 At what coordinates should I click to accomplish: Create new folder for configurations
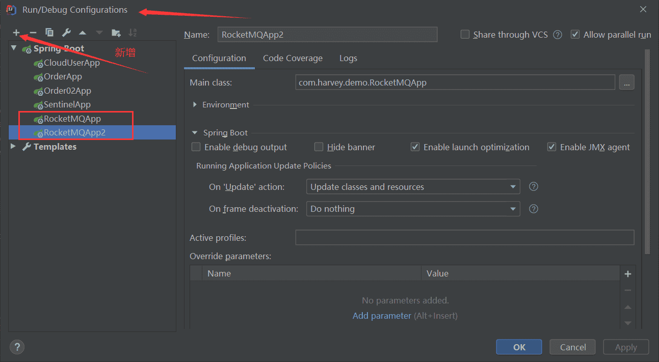pyautogui.click(x=116, y=33)
